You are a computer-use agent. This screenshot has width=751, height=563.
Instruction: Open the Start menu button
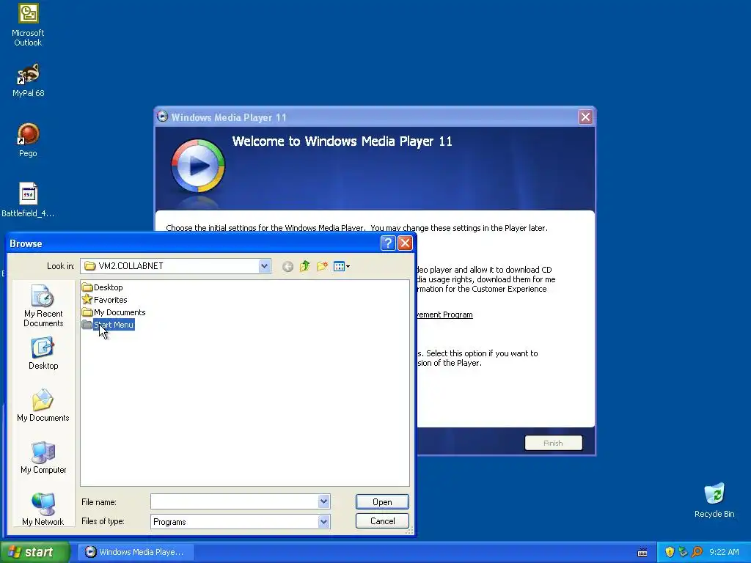pos(34,552)
